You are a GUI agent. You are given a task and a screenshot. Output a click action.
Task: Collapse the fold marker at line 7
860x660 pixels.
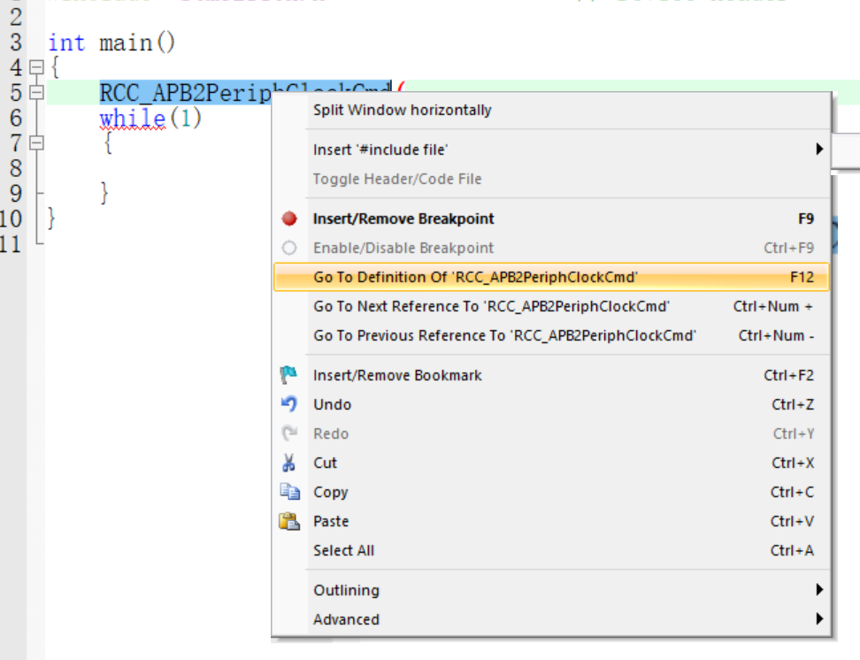[36, 142]
